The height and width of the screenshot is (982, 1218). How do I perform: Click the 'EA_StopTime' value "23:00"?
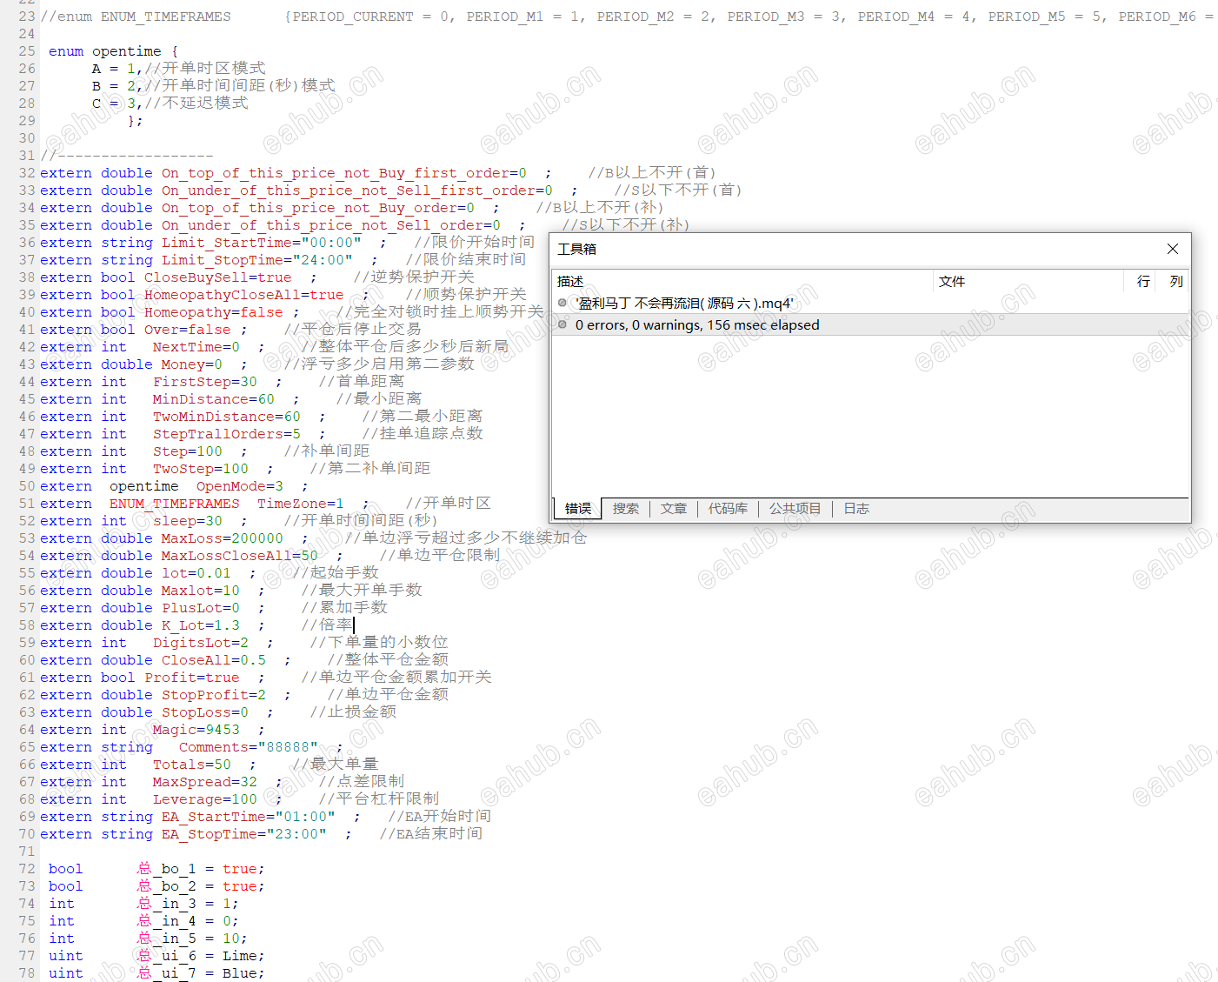pyautogui.click(x=296, y=834)
